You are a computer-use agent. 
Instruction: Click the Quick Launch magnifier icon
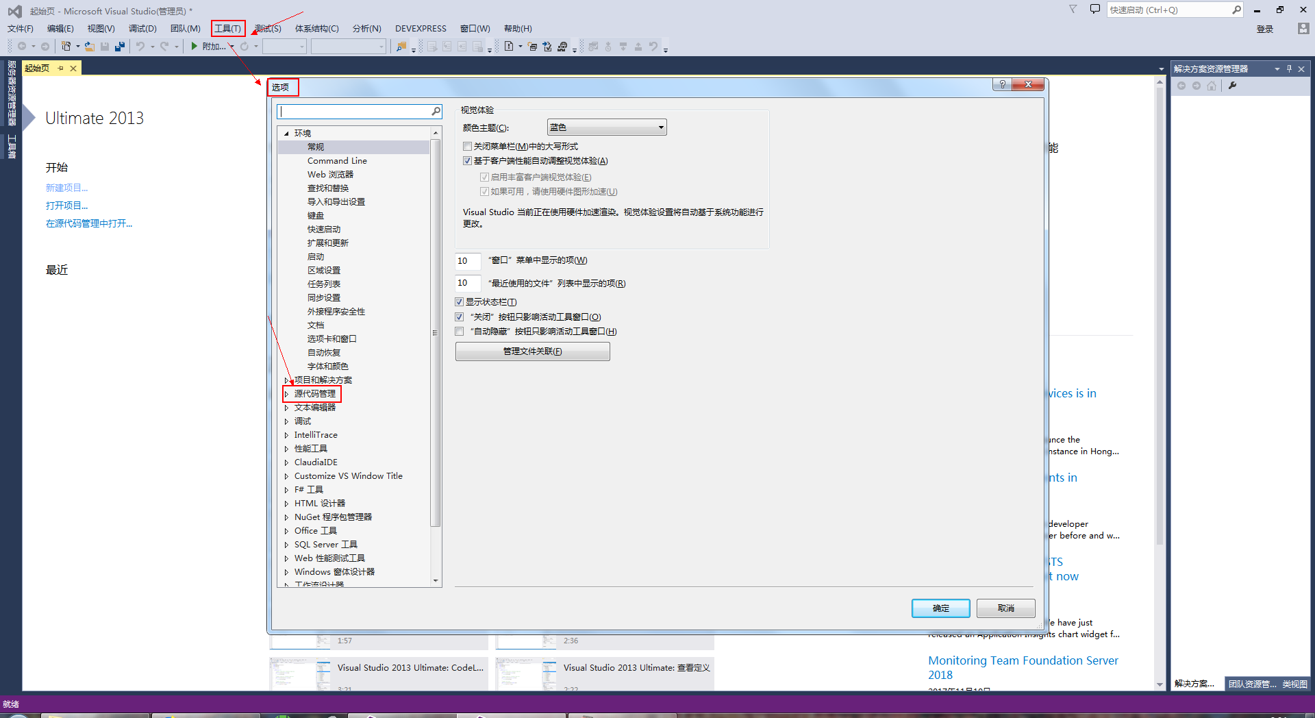[1236, 10]
